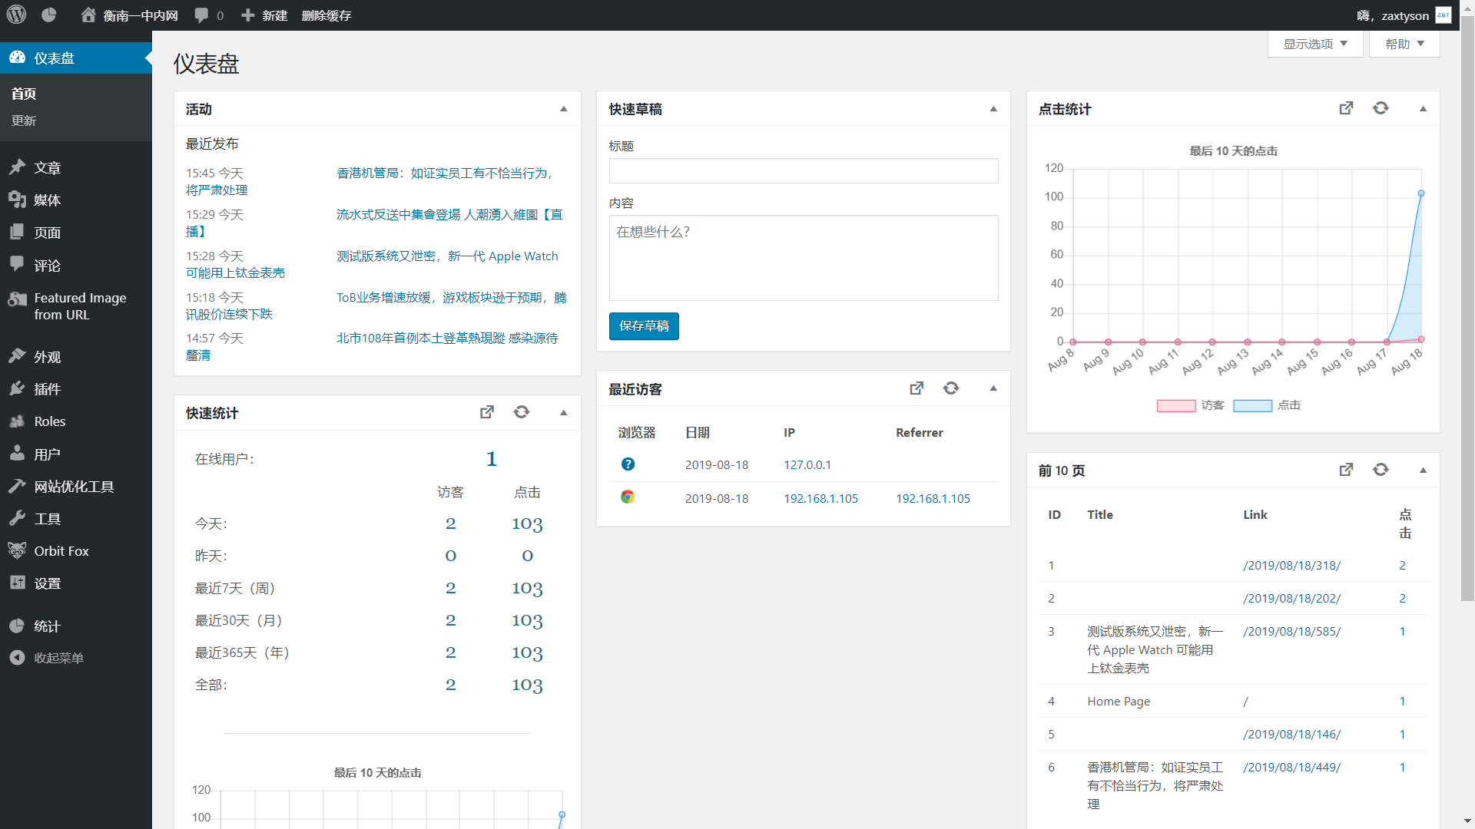Image resolution: width=1475 pixels, height=829 pixels.
Task: Collapse the sidebar with 收起菜单
Action: (x=58, y=658)
